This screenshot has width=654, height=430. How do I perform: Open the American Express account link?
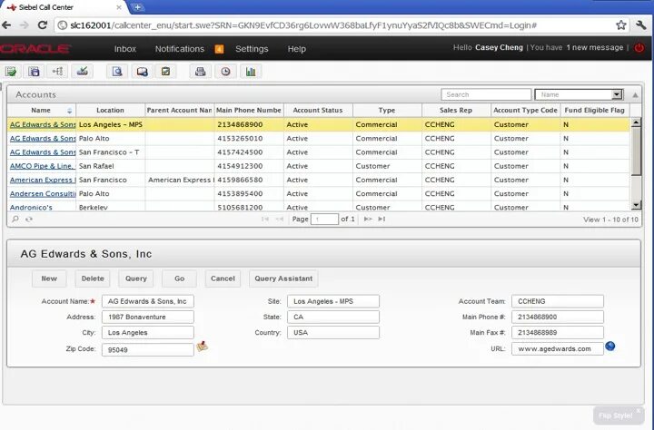pos(43,180)
